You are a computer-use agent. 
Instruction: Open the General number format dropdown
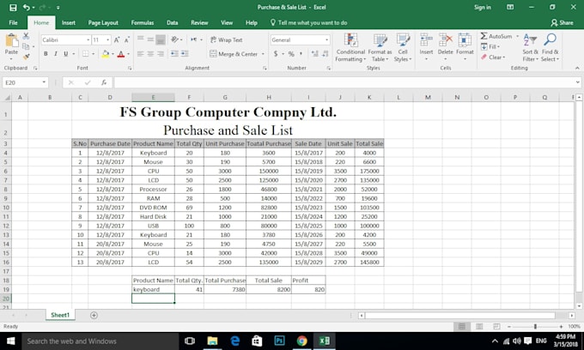pos(326,39)
